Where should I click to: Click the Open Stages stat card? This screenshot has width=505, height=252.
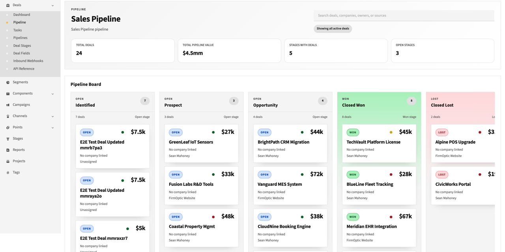(x=443, y=50)
